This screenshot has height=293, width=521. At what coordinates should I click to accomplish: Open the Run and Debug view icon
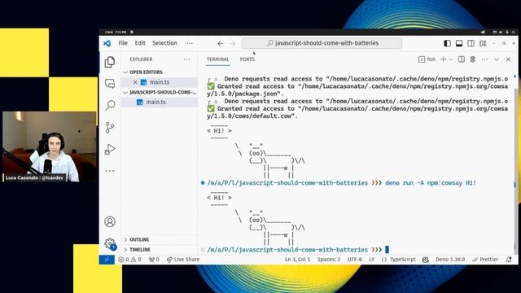tap(110, 149)
